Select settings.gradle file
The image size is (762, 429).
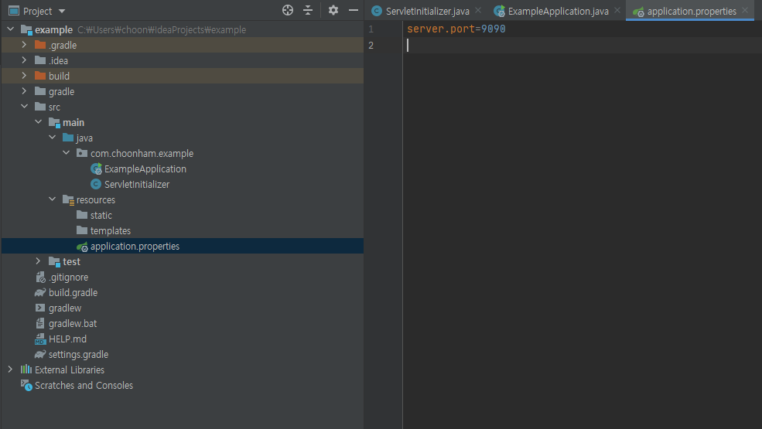(x=78, y=355)
